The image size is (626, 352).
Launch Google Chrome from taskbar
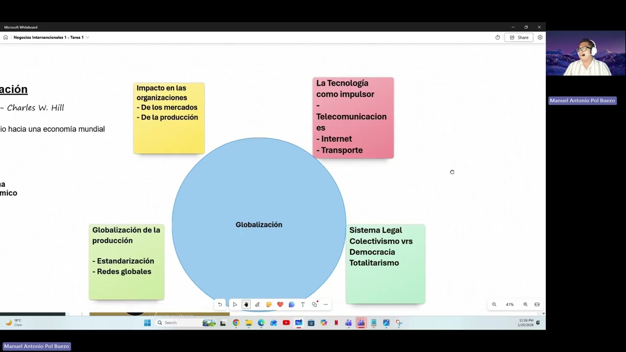(236, 323)
